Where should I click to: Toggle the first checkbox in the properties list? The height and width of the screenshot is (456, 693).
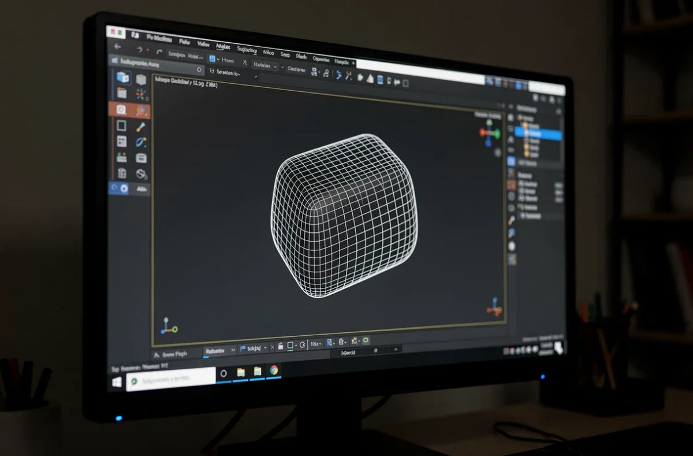coord(520,184)
